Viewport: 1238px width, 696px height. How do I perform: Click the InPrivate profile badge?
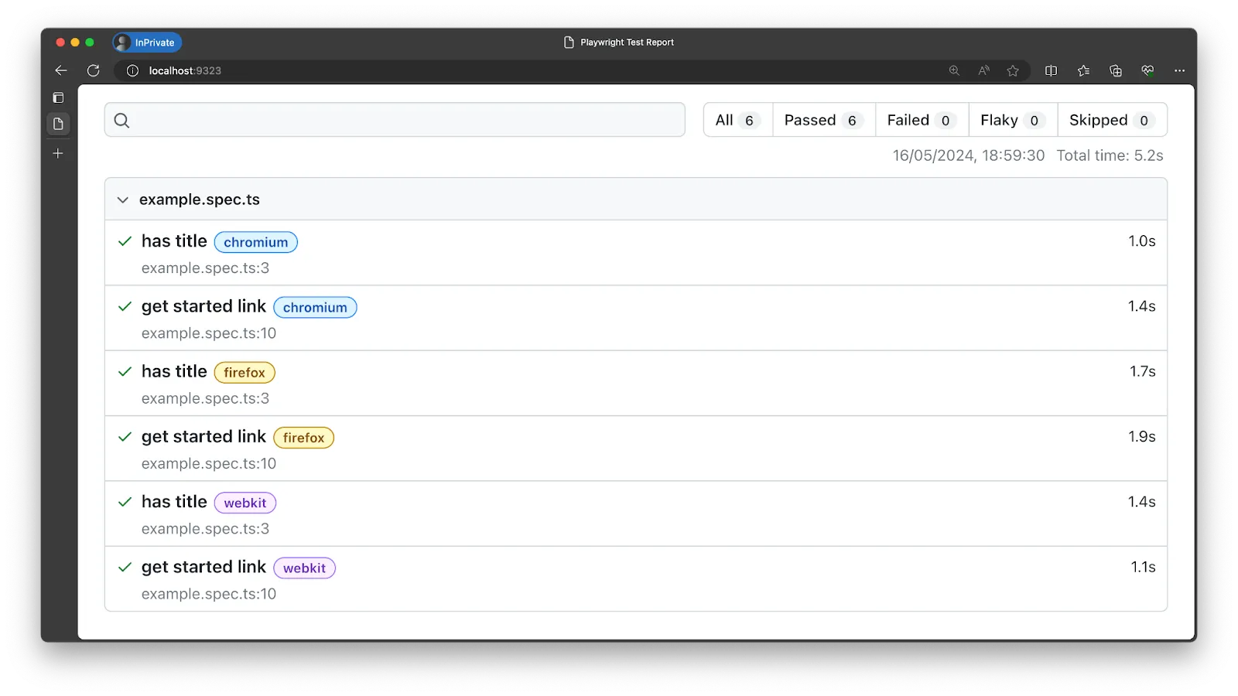click(147, 43)
